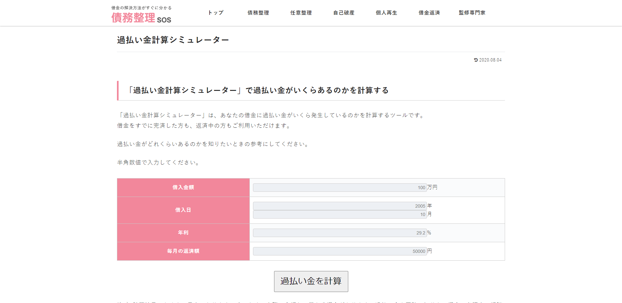Focus the 毎月の返済額 input showing 50000
The height and width of the screenshot is (303, 622).
pos(340,251)
